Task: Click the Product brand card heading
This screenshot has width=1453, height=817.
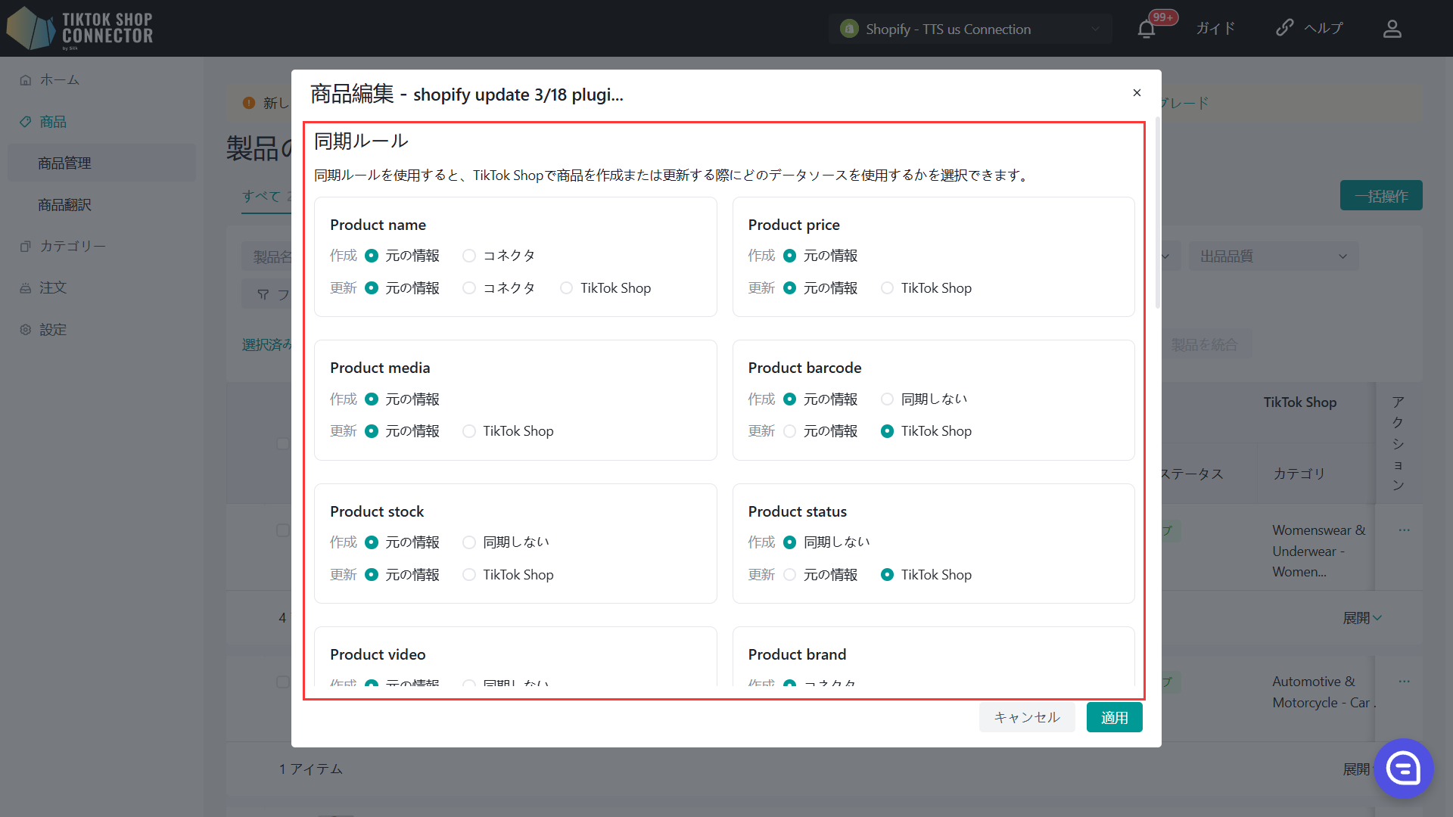Action: [x=797, y=654]
